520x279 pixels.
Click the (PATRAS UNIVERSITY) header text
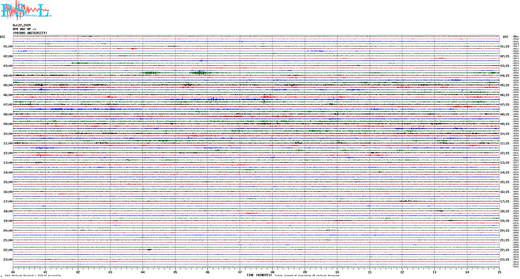point(30,33)
